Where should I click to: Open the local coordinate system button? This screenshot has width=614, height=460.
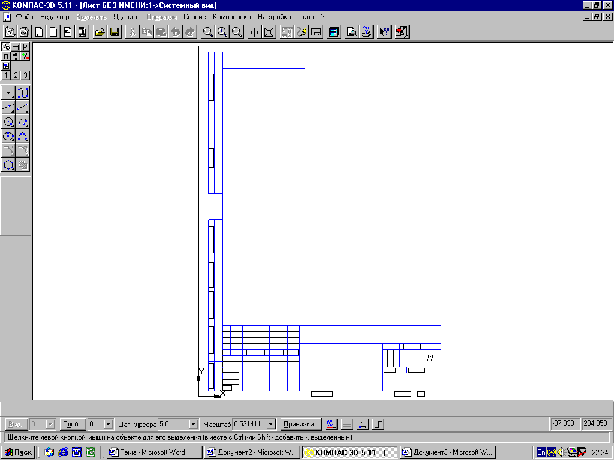363,424
